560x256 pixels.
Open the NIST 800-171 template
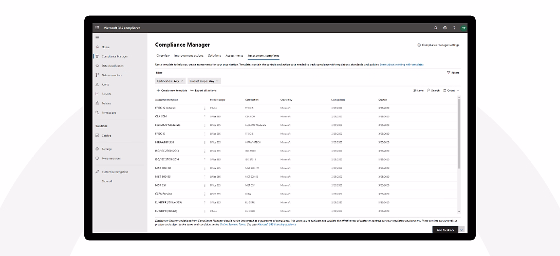pos(163,168)
